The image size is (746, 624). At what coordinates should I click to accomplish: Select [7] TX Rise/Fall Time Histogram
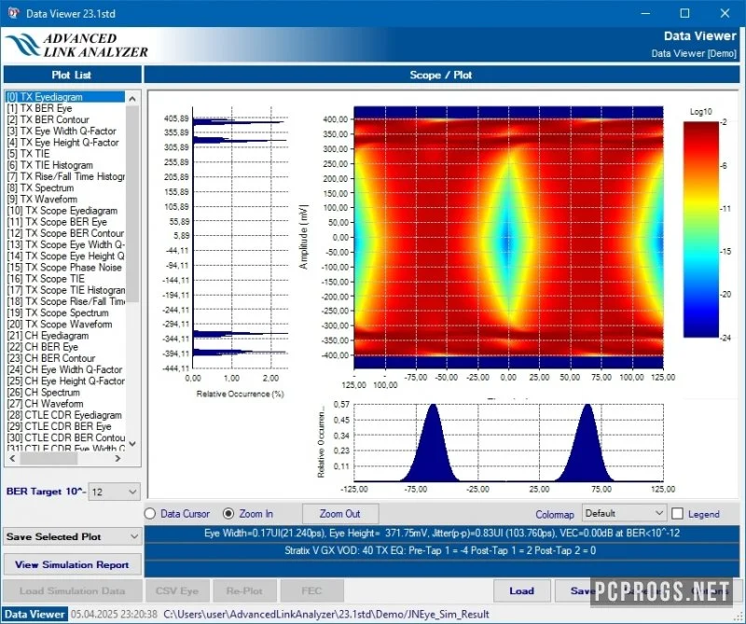65,176
